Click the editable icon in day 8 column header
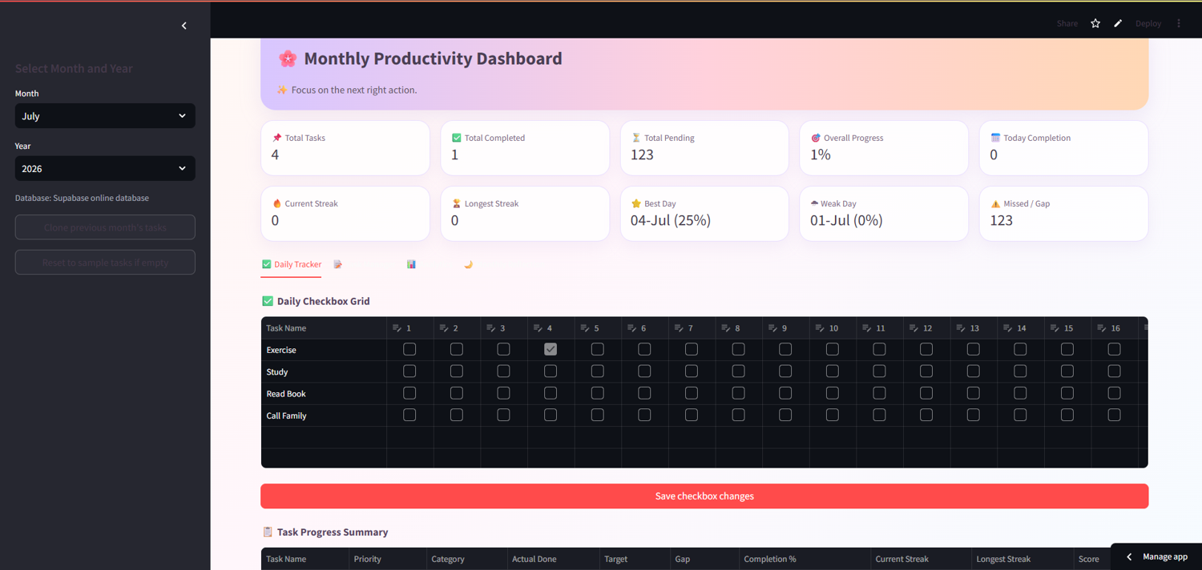Image resolution: width=1202 pixels, height=570 pixels. click(x=726, y=328)
